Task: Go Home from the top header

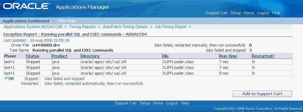Action: (249, 13)
